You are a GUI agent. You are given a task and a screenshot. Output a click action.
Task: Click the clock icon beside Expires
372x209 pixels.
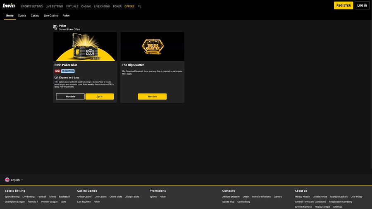pyautogui.click(x=56, y=78)
